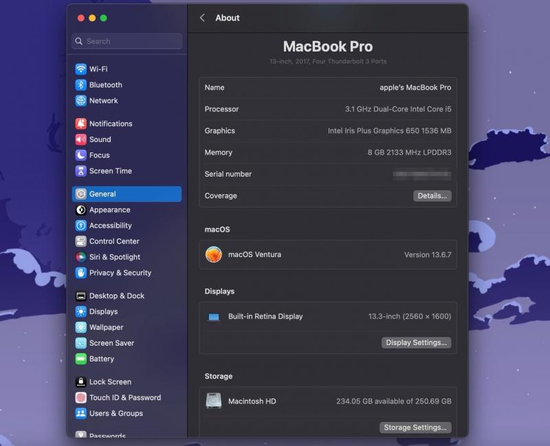Go back using the About chevron
Screen dimensions: 550x446
[x=202, y=18]
